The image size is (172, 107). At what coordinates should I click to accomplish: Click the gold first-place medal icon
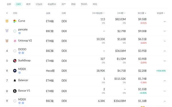point(7,21)
